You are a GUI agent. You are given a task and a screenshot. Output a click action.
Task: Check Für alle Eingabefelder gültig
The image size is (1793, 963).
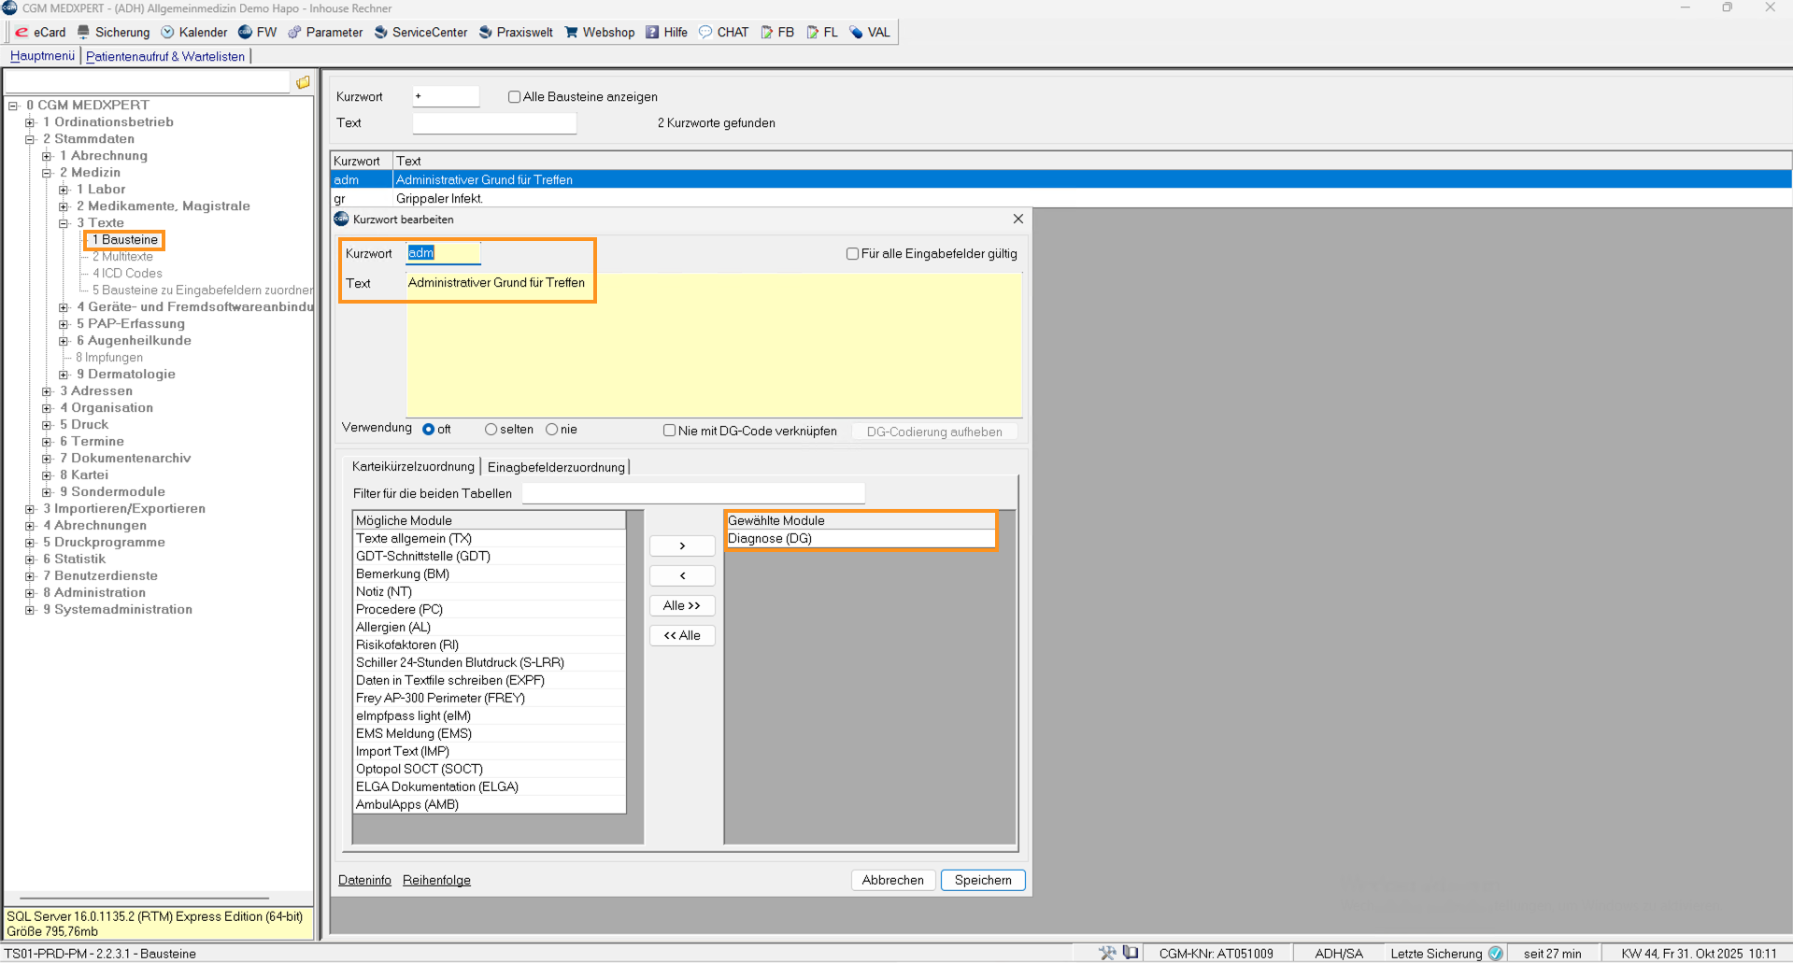tap(852, 254)
